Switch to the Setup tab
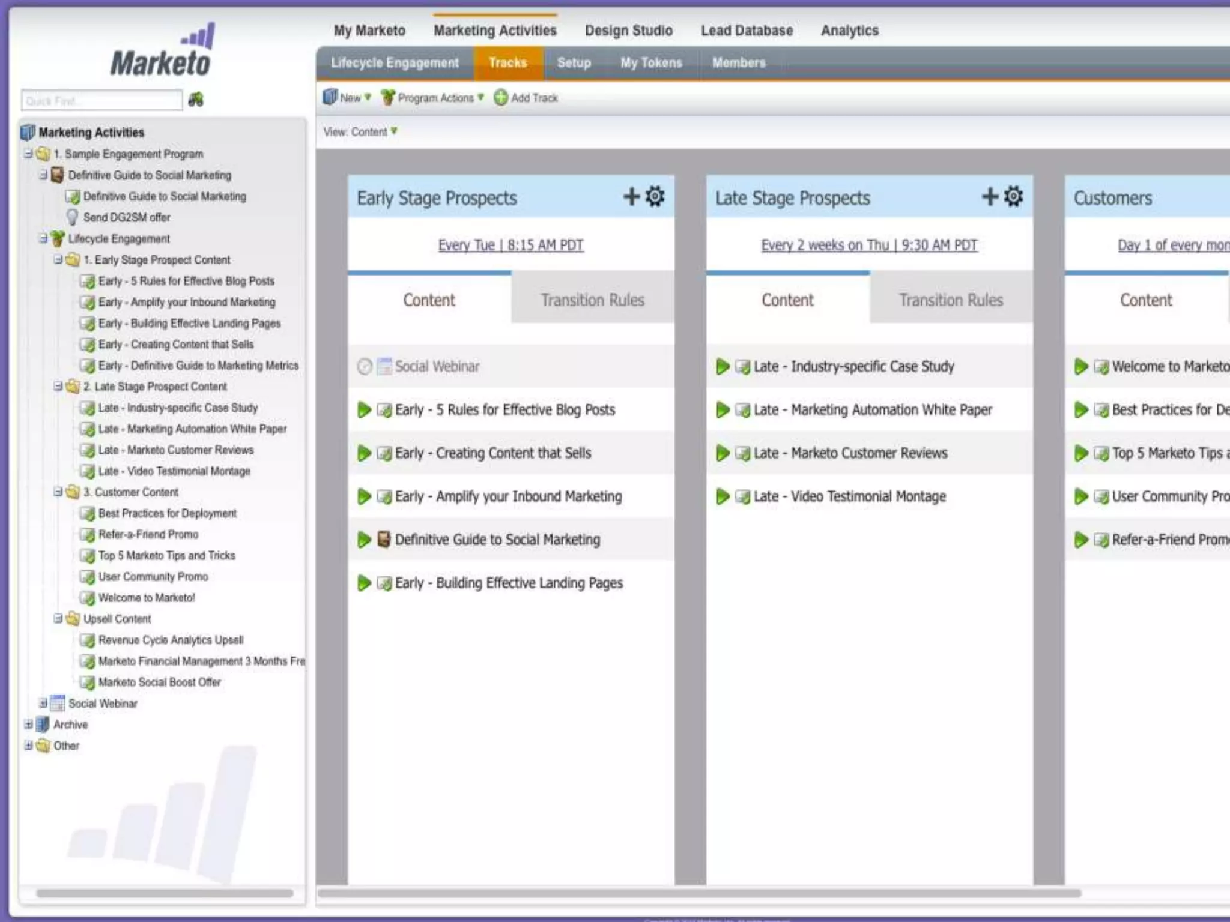This screenshot has height=922, width=1230. (574, 63)
